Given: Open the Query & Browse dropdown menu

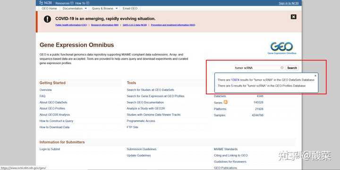Looking at the screenshot, I should tap(104, 8).
